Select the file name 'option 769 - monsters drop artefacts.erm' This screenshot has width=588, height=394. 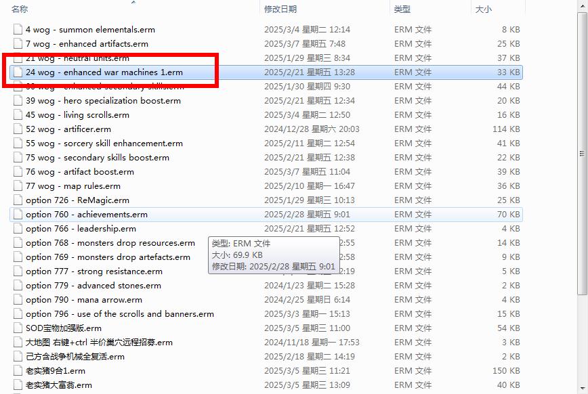click(108, 257)
